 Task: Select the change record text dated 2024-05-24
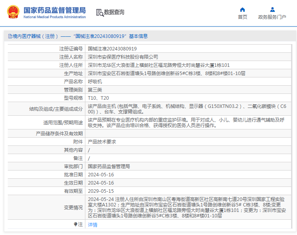(187, 208)
